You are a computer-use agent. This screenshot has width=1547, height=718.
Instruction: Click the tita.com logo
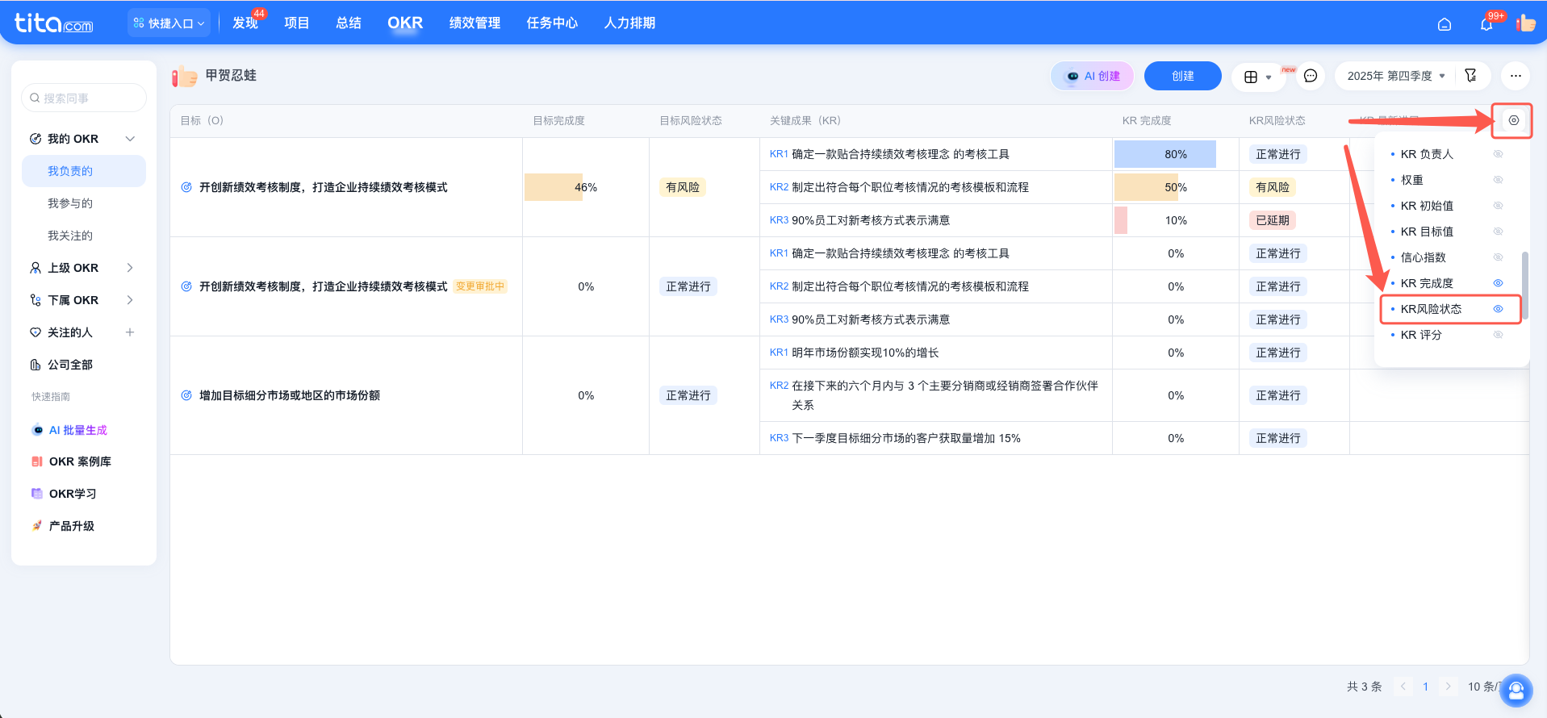[x=54, y=23]
